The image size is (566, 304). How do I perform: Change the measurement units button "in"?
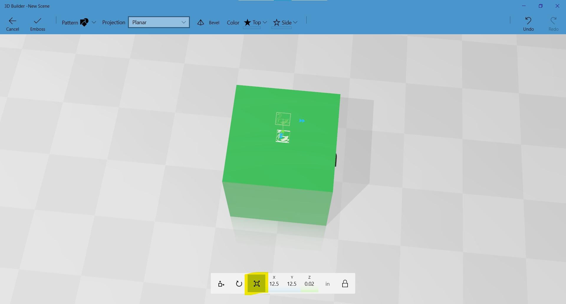pyautogui.click(x=328, y=284)
